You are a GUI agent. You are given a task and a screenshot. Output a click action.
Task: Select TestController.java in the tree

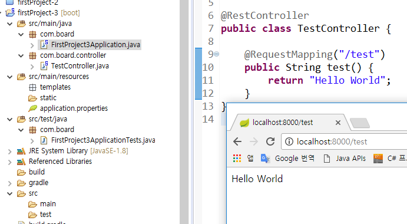[x=80, y=66]
